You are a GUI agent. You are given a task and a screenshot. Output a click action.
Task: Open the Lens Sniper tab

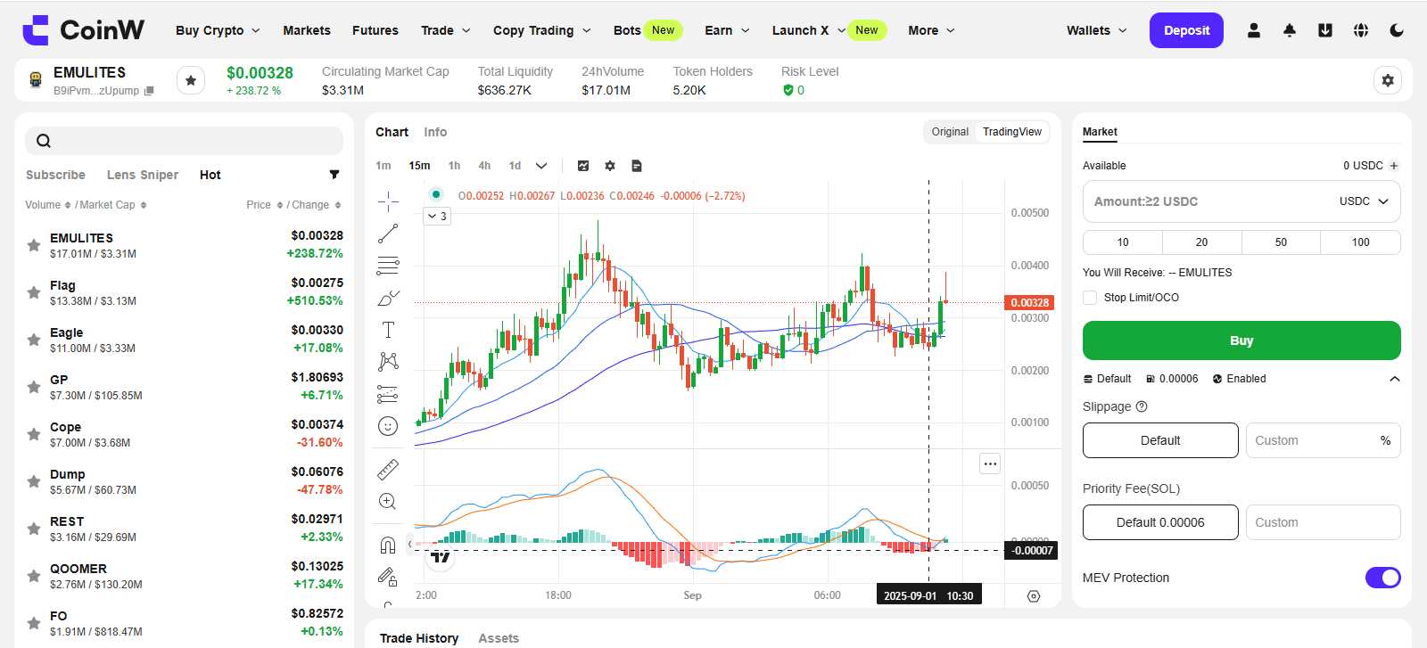pyautogui.click(x=143, y=175)
